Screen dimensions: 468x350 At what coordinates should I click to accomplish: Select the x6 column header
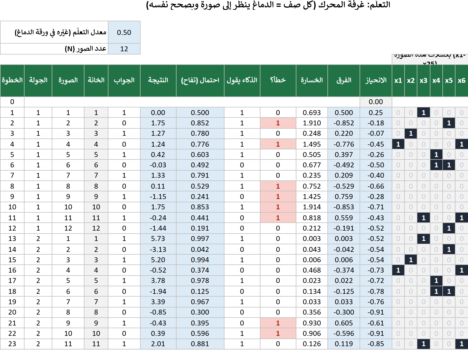(x=462, y=80)
